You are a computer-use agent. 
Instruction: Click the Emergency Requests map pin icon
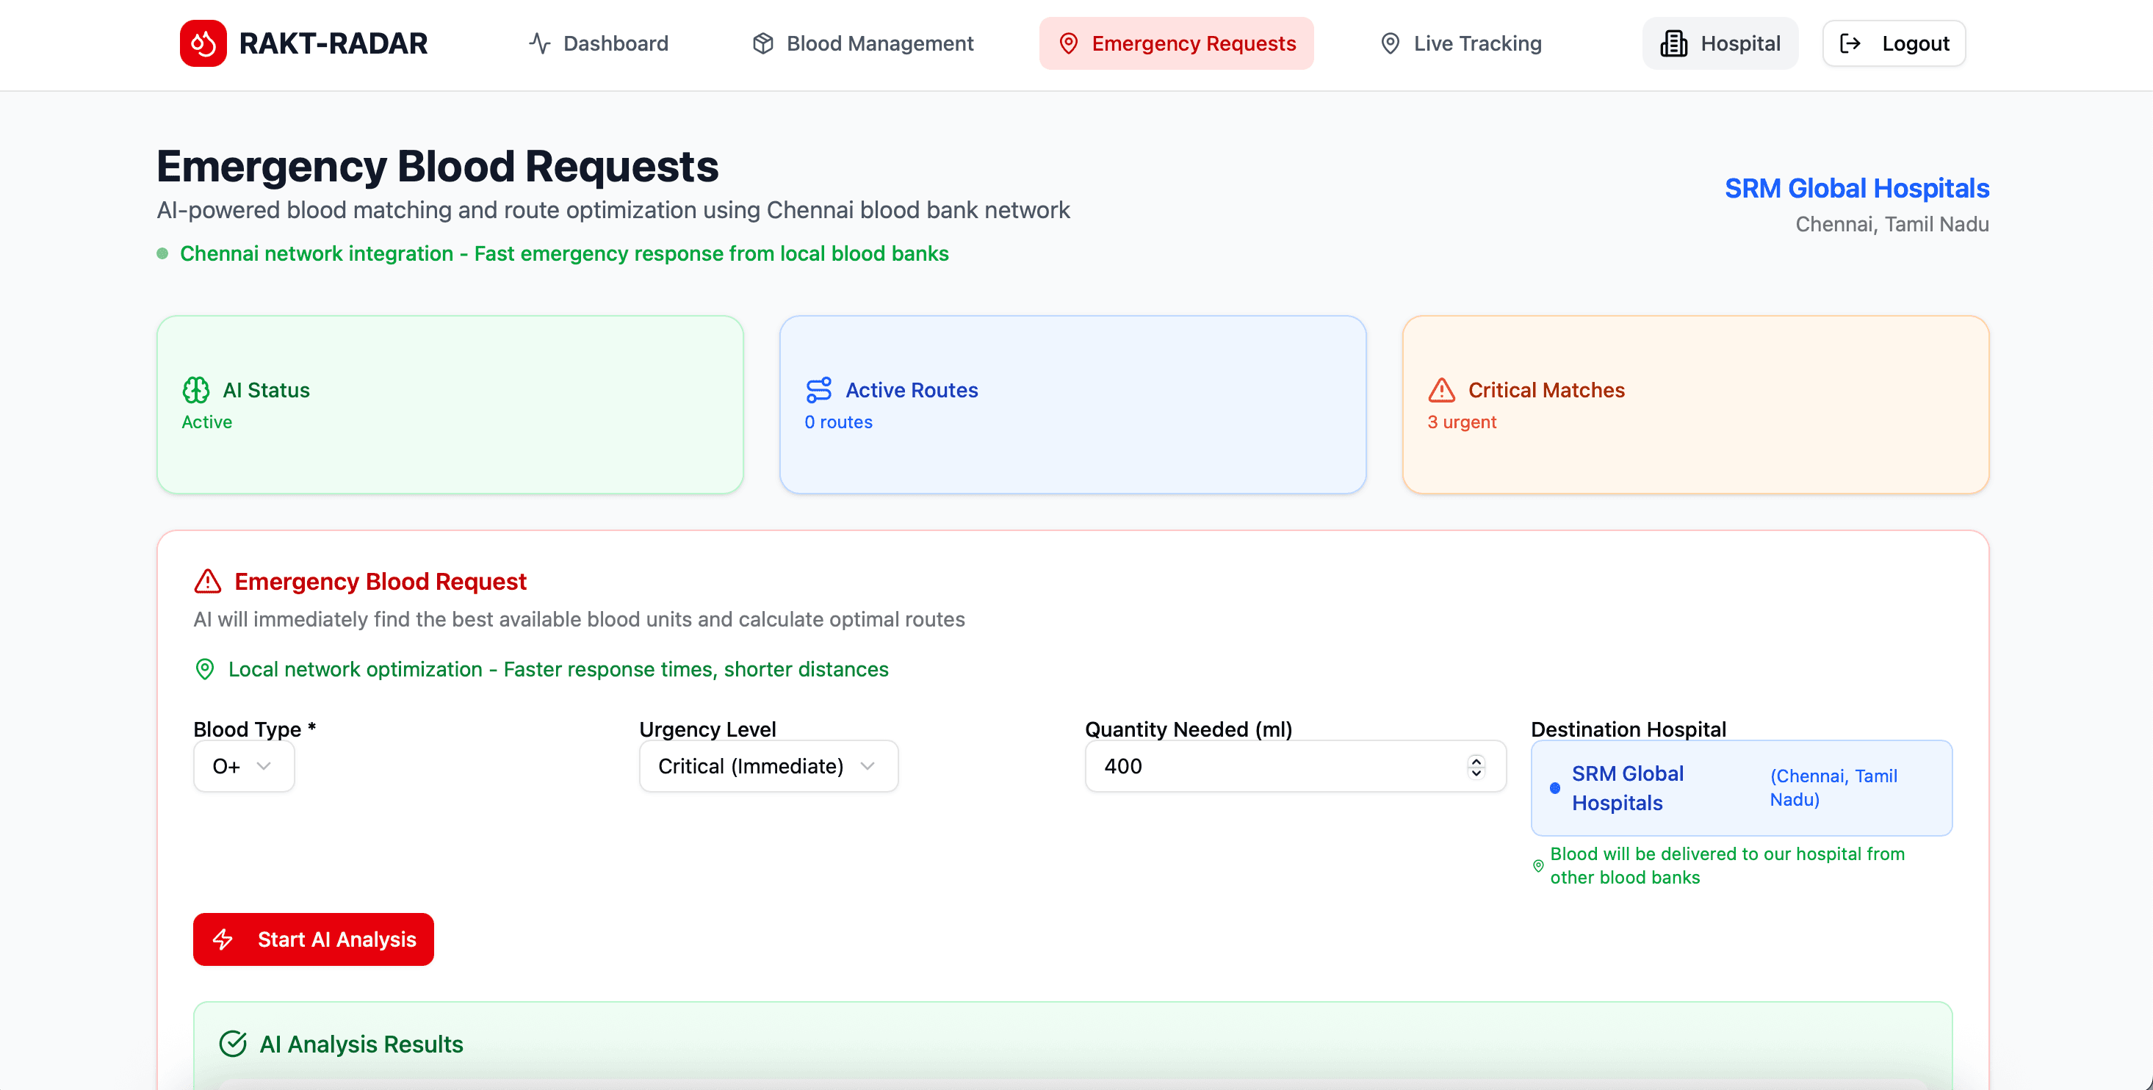tap(1067, 43)
